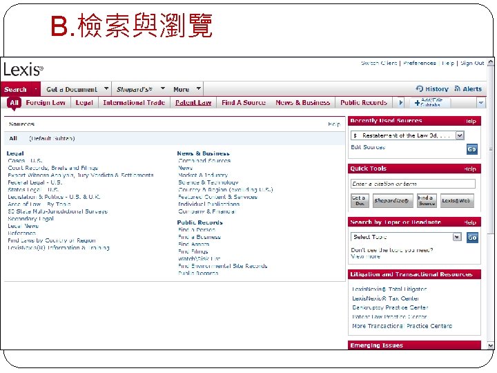The width and height of the screenshot is (497, 373).
Task: Click Edit Sources link
Action: [368, 147]
